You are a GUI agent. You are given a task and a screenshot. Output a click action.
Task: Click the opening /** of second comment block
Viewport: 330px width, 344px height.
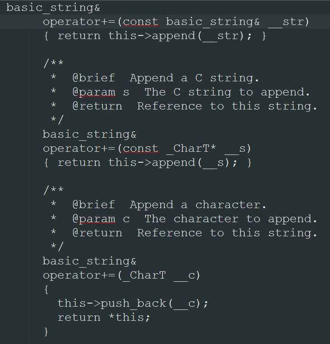[x=54, y=189]
